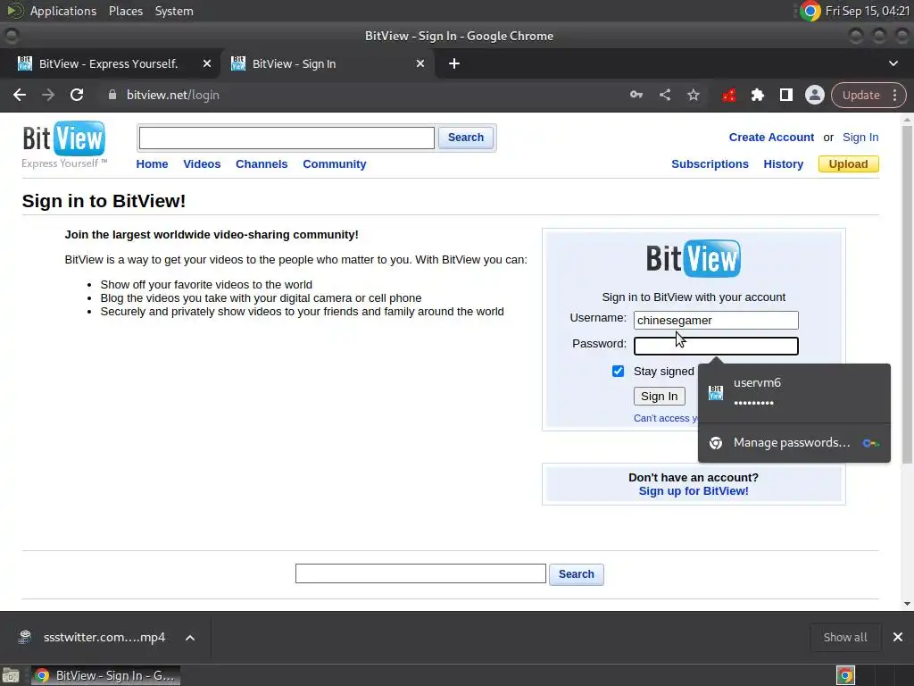Close the BitView - Express Yourself tab
914x686 pixels.
[x=207, y=63]
